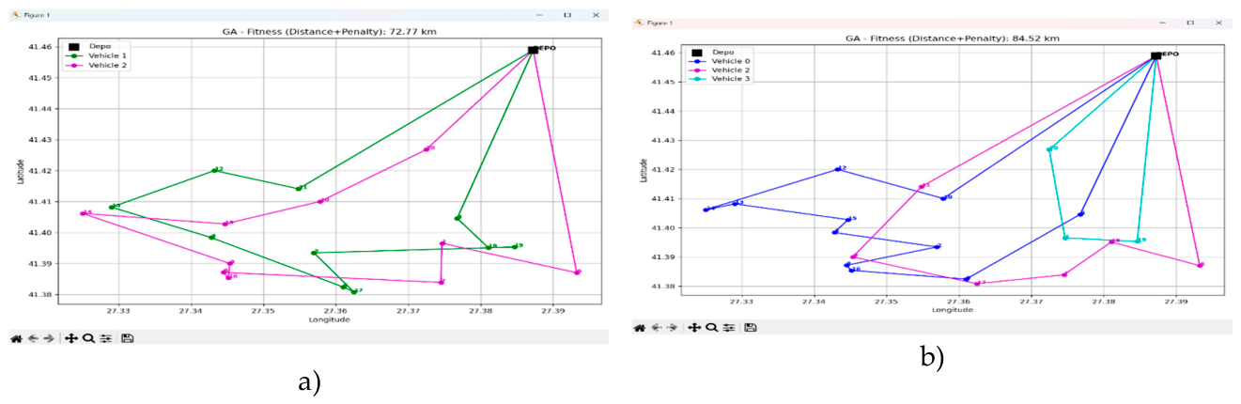
Task: Click Depo legend entry in right plot
Action: pyautogui.click(x=713, y=52)
